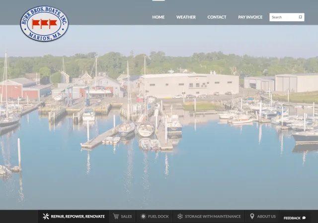Go to the Home page
318x223 pixels.
[x=158, y=17]
